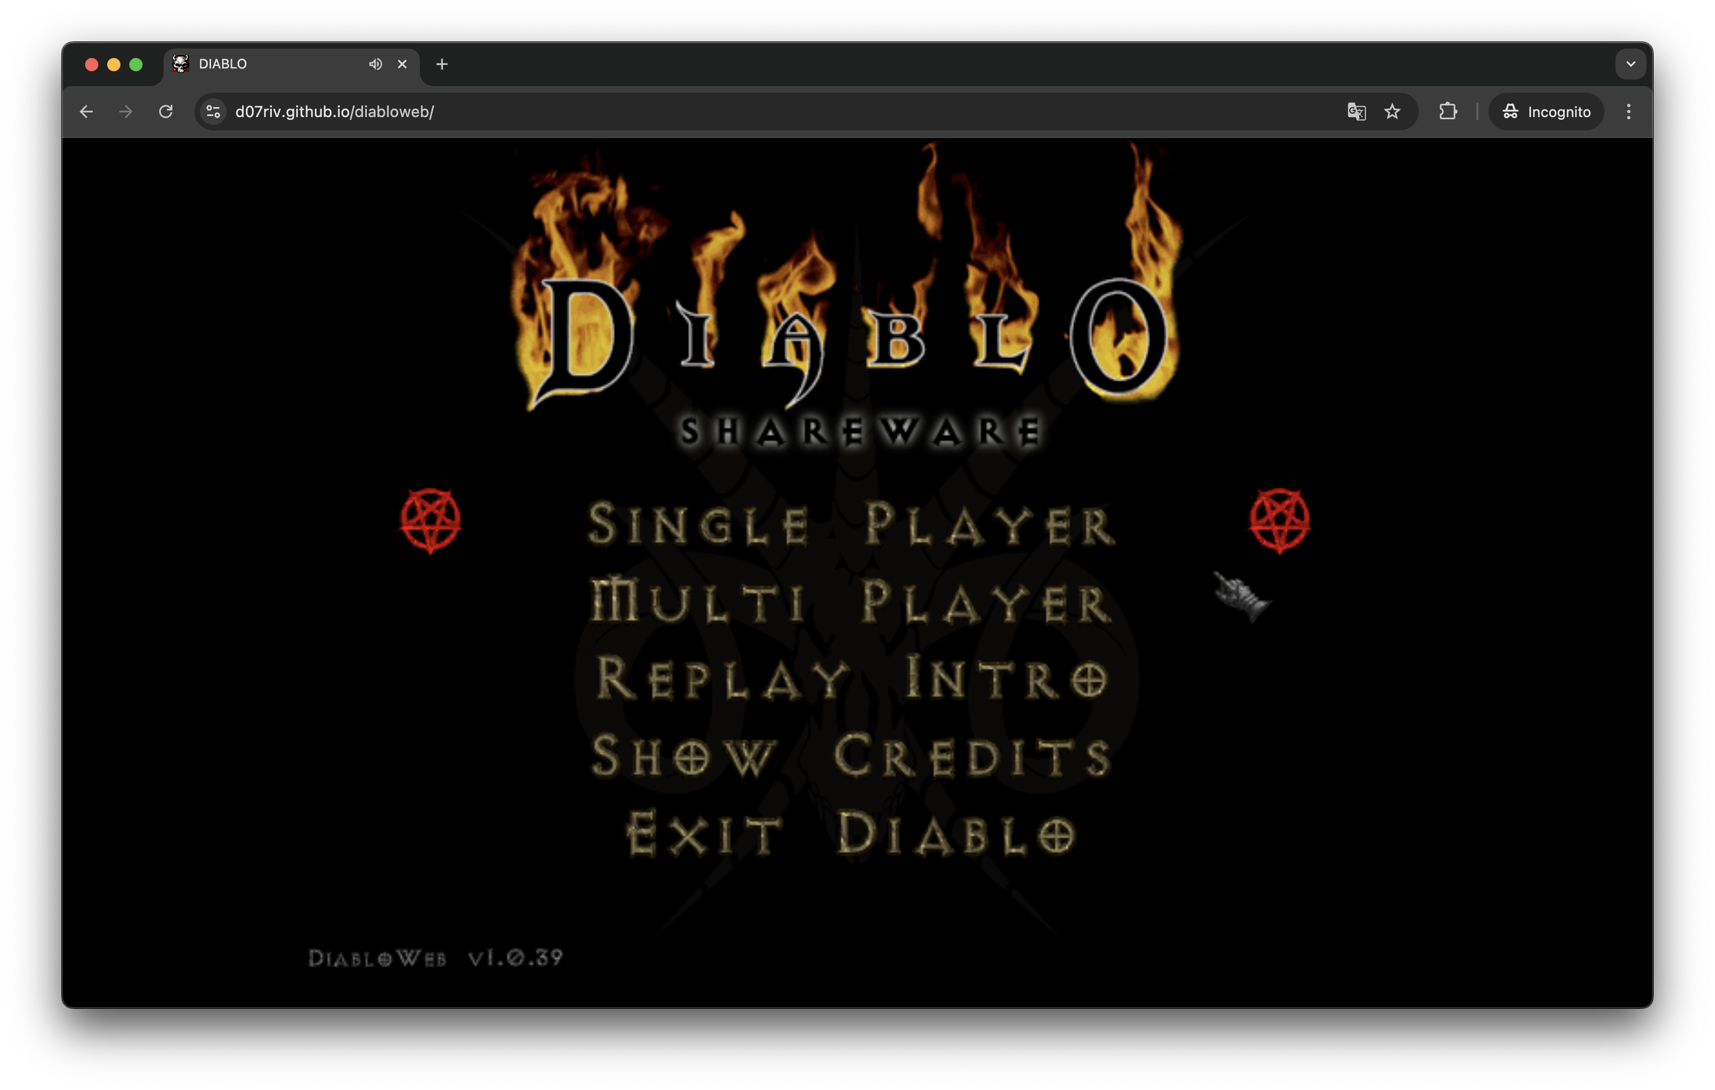Mute the DIABLO tab audio icon
This screenshot has width=1715, height=1090.
(375, 64)
